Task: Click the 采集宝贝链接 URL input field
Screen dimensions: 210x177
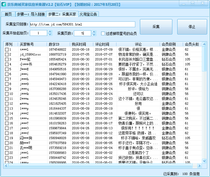Action: tap(82, 24)
